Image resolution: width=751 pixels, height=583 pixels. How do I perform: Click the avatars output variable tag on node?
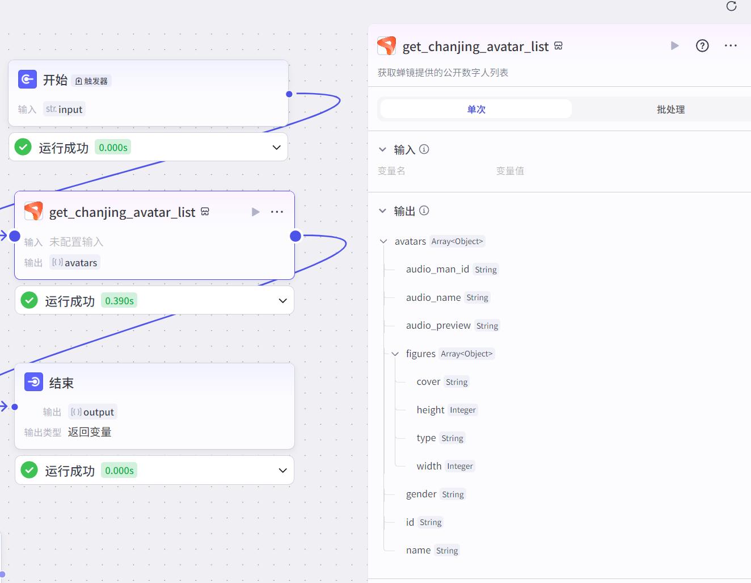tap(75, 263)
